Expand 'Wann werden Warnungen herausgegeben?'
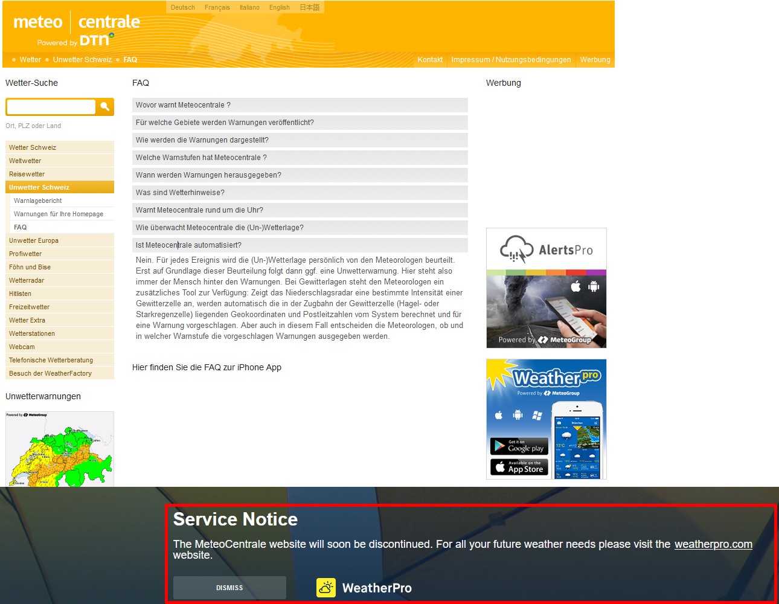The width and height of the screenshot is (779, 604). [300, 175]
